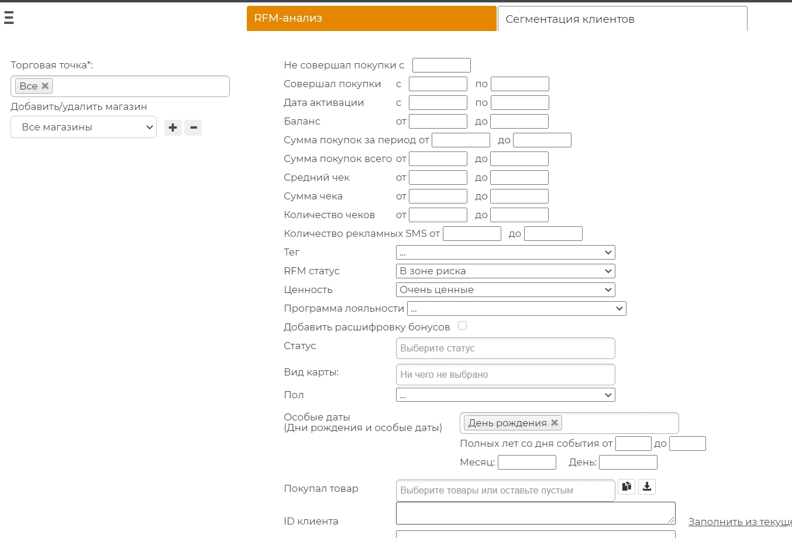This screenshot has width=792, height=538.
Task: Click 'Полных лет со дня события' to field
Action: coord(687,444)
